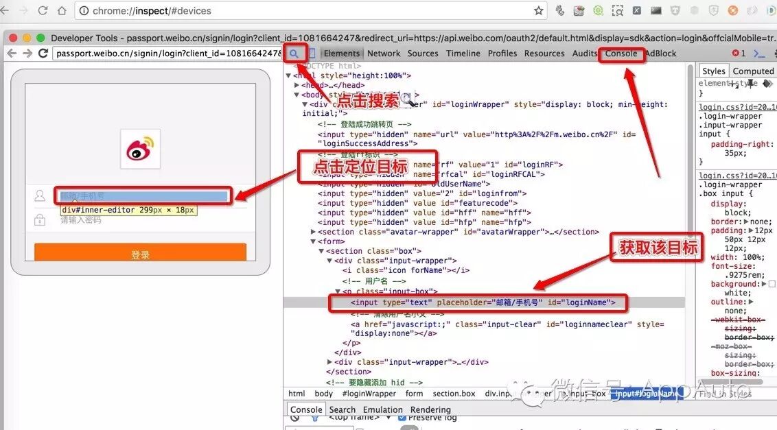The width and height of the screenshot is (777, 430).
Task: Select the drawer Rendering tab
Action: [430, 409]
